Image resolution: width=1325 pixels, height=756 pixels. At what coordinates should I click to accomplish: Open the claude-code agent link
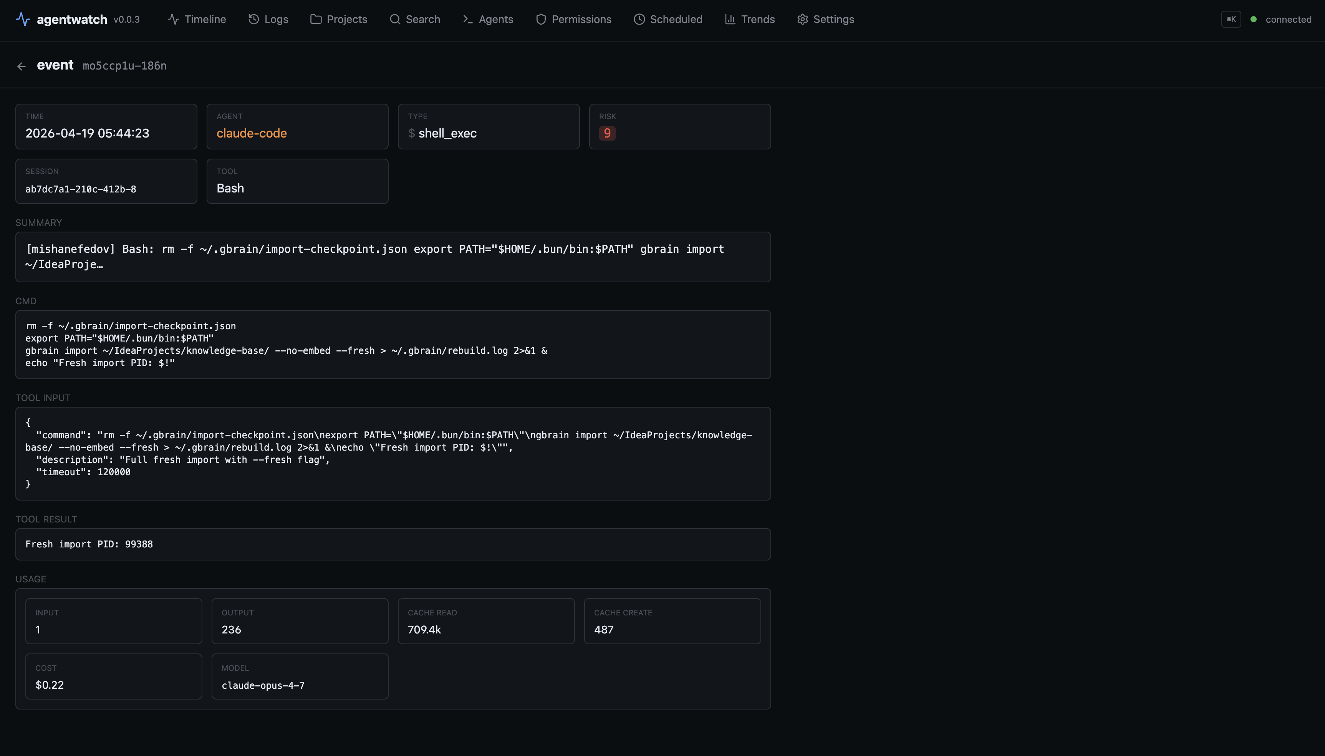tap(251, 133)
